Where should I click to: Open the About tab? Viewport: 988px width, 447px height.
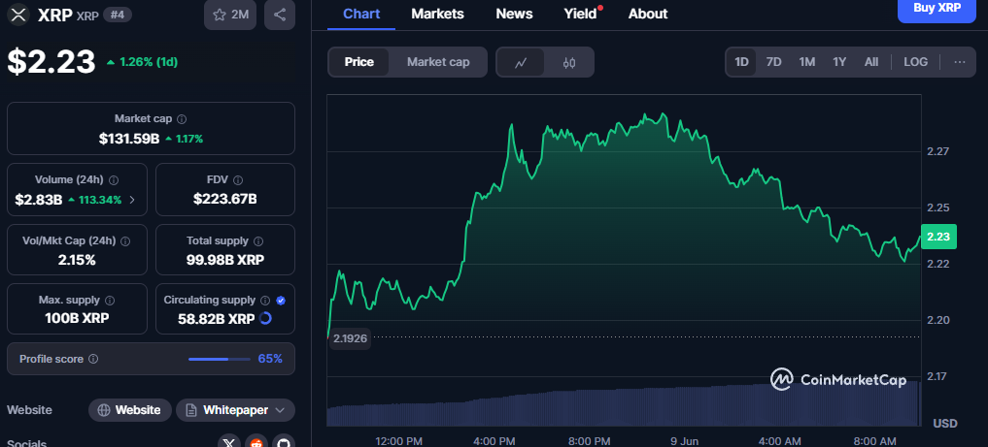[648, 14]
